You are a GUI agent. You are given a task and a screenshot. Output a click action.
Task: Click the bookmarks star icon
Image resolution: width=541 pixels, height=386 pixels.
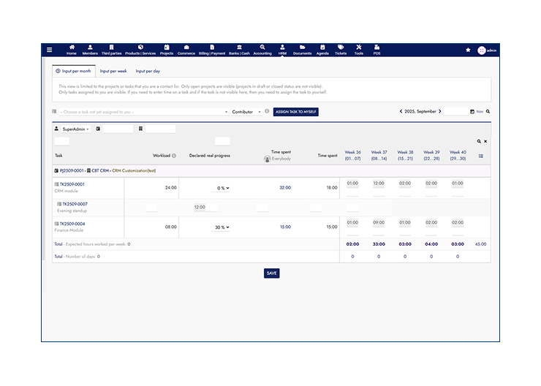(468, 50)
